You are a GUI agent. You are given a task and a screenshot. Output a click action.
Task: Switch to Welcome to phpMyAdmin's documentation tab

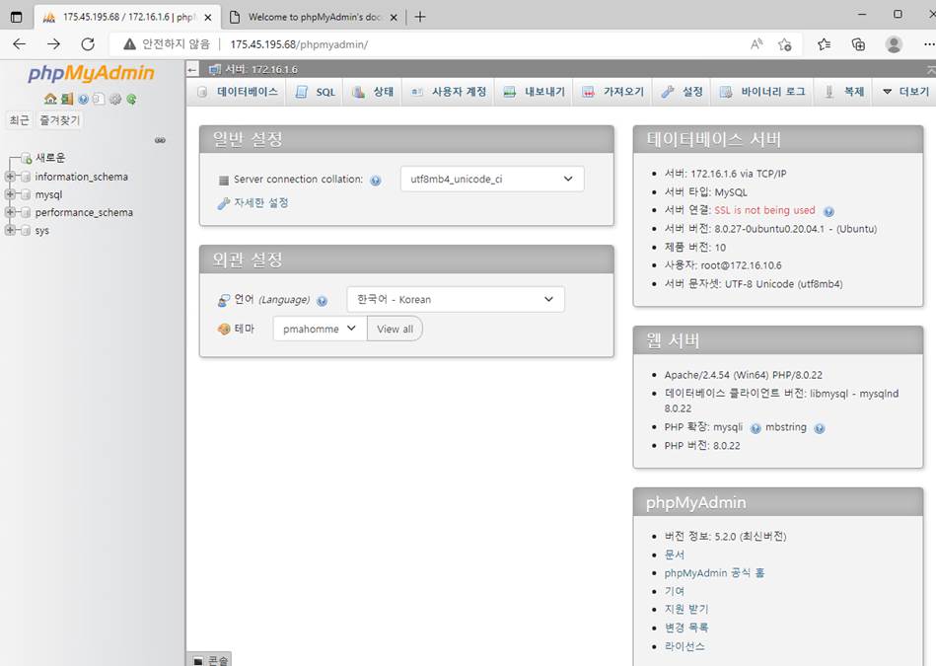(314, 17)
